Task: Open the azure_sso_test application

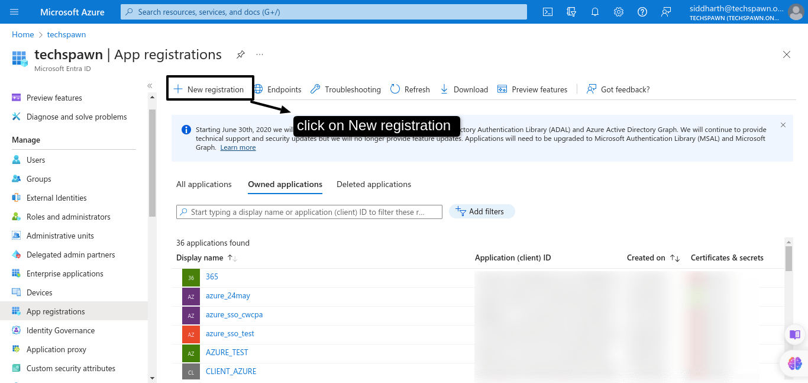Action: pyautogui.click(x=230, y=333)
